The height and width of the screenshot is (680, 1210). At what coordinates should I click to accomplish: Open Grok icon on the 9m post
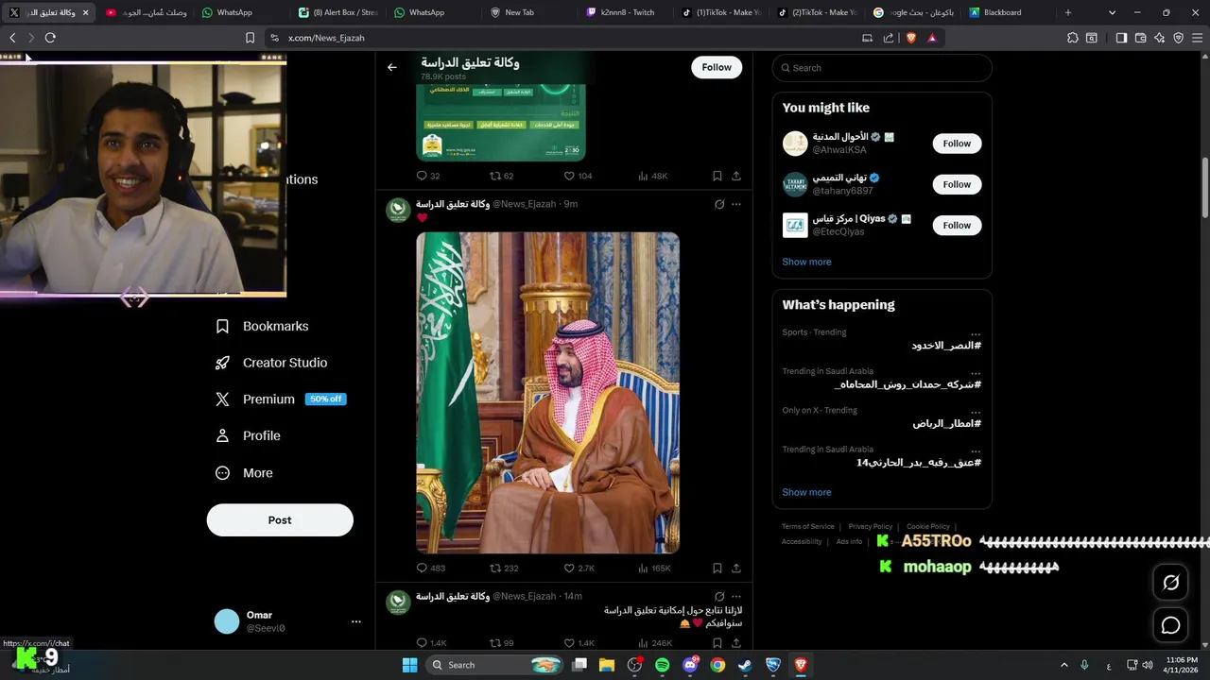(719, 204)
